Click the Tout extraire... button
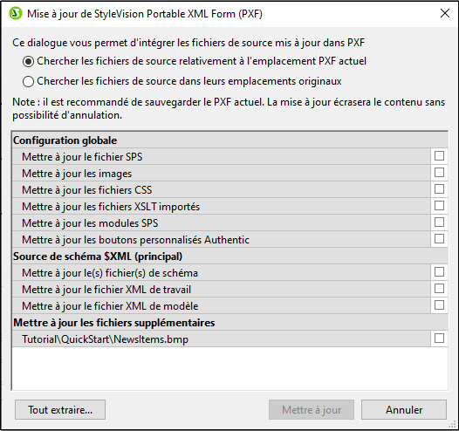 tap(60, 410)
